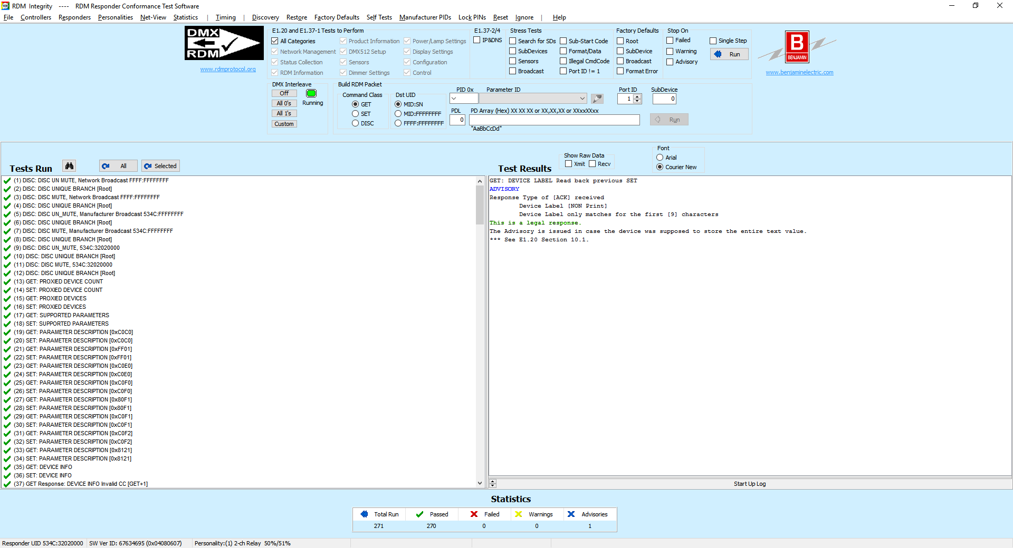Enable the Single Step checkbox
The image size is (1013, 548).
pos(713,41)
